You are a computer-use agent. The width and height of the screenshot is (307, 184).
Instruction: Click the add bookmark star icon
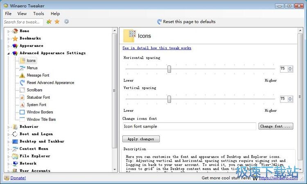click(x=49, y=22)
